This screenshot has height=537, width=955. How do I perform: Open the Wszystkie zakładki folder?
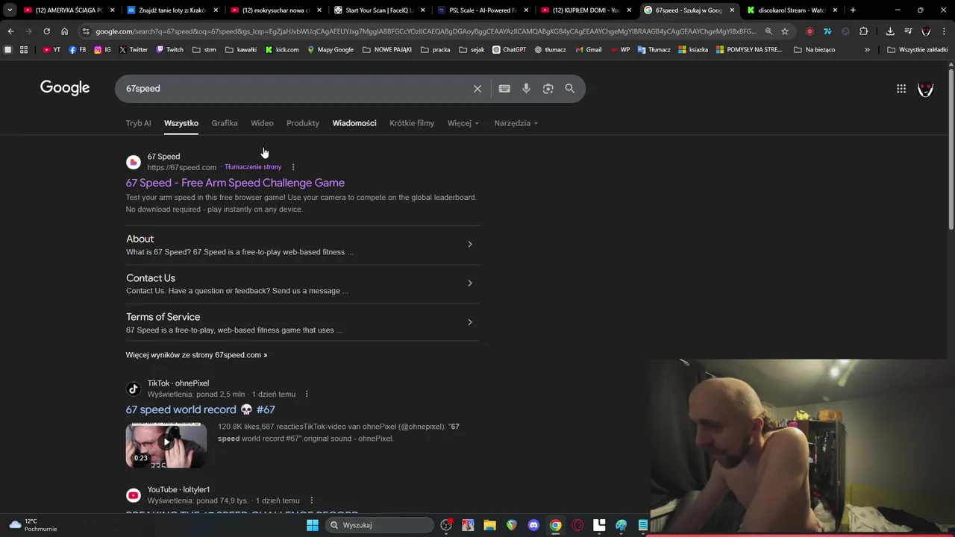click(918, 50)
